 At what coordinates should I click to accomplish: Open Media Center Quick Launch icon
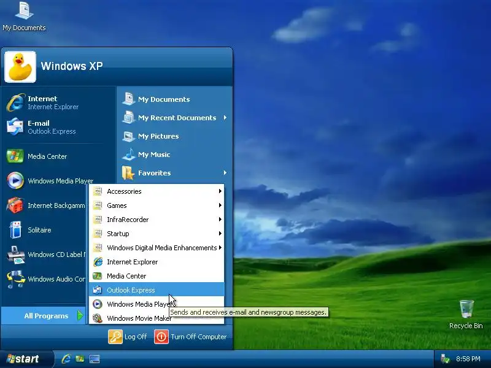click(80, 359)
